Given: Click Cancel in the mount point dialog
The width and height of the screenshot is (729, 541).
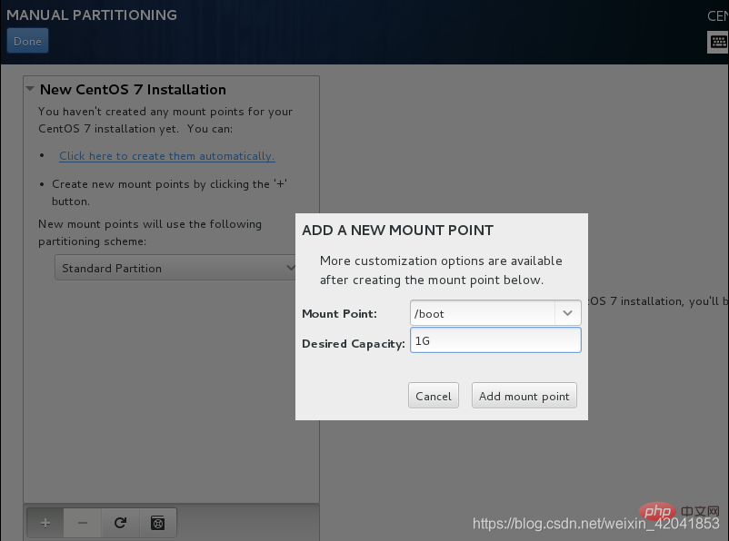Looking at the screenshot, I should tap(434, 396).
